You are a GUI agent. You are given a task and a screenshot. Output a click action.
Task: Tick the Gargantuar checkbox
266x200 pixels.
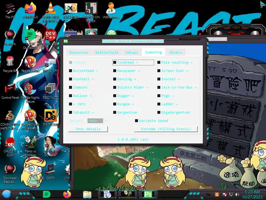(115, 113)
